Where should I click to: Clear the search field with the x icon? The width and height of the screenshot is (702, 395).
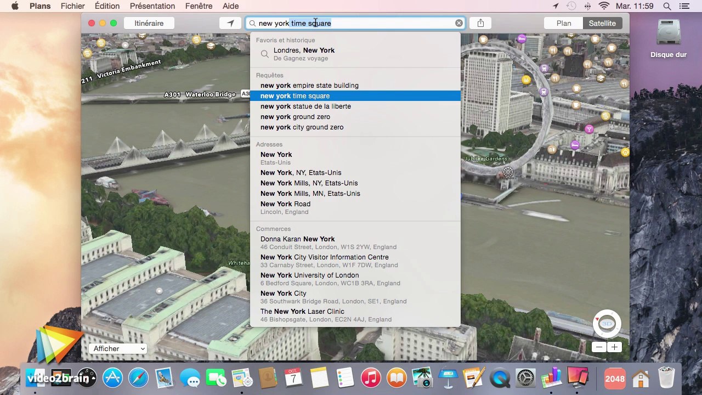pyautogui.click(x=458, y=23)
